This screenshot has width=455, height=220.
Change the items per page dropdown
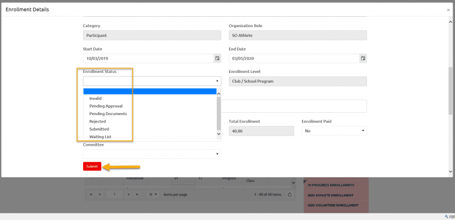coord(154,194)
